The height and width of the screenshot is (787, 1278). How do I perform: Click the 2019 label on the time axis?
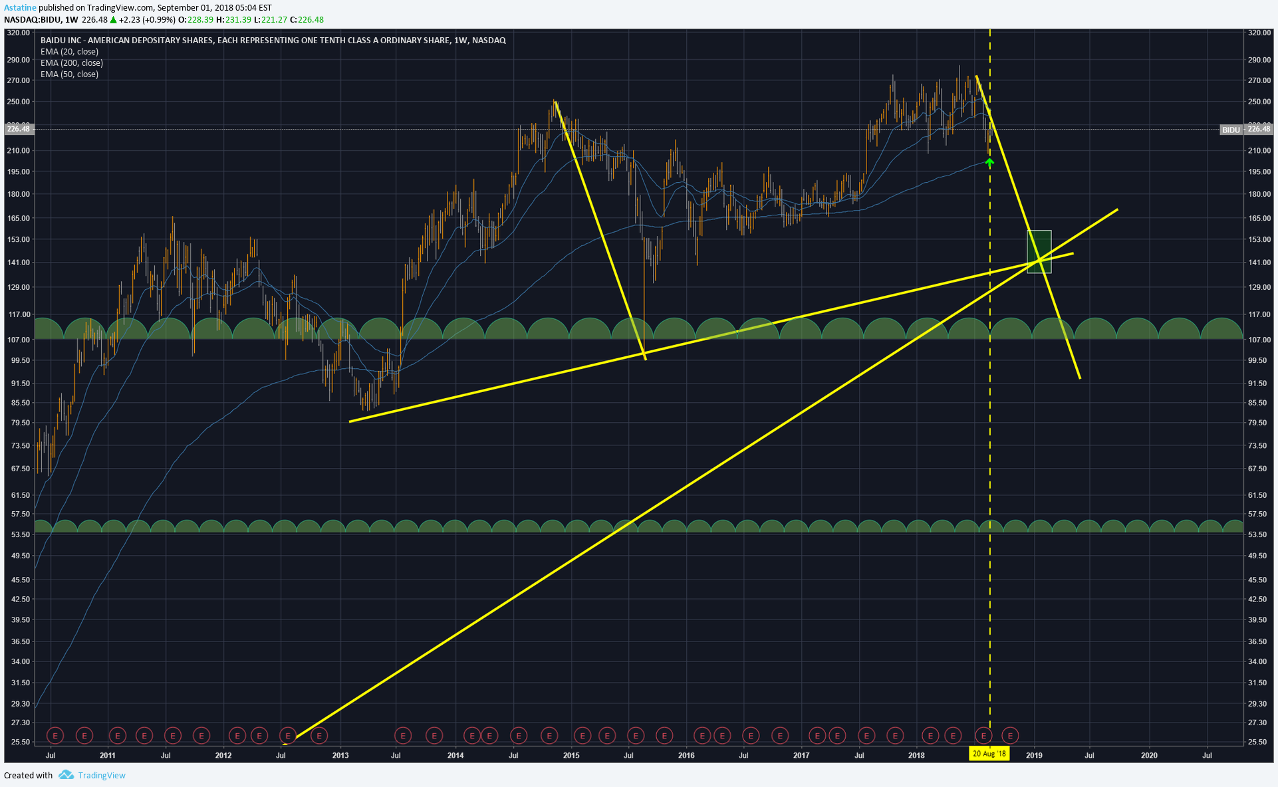(x=1034, y=755)
